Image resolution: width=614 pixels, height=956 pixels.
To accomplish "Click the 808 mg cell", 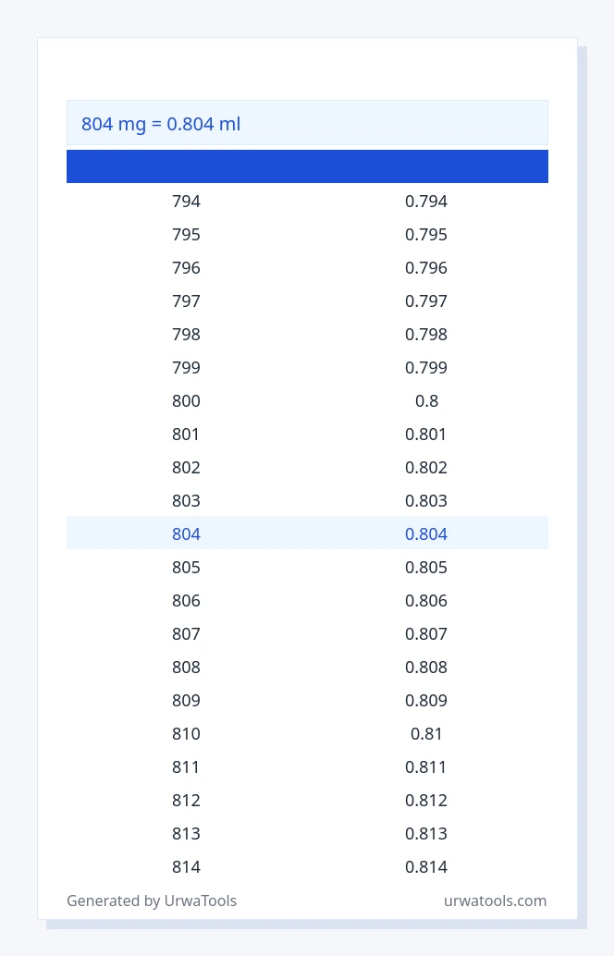I will (x=186, y=667).
